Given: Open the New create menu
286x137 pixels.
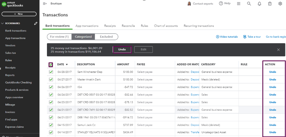Looking at the screenshot, I should coord(19,14).
